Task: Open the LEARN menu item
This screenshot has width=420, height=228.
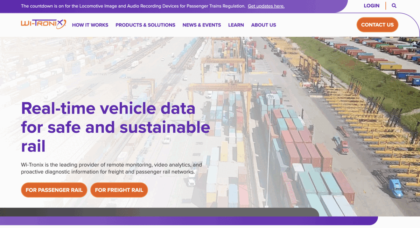Action: pyautogui.click(x=236, y=25)
